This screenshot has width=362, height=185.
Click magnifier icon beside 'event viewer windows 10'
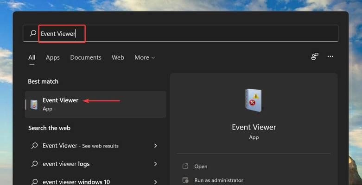click(x=35, y=182)
